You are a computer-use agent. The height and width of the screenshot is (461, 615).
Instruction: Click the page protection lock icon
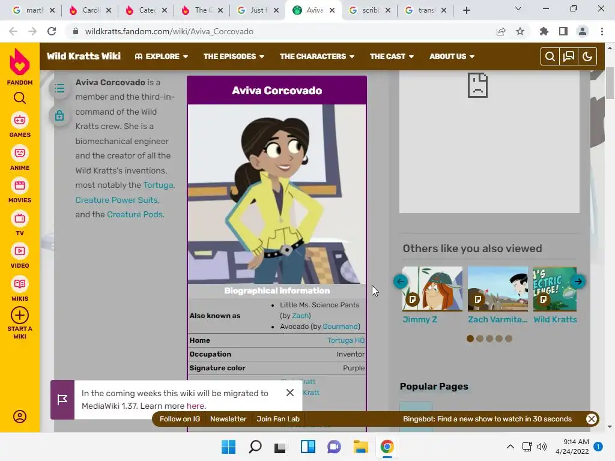pos(59,115)
